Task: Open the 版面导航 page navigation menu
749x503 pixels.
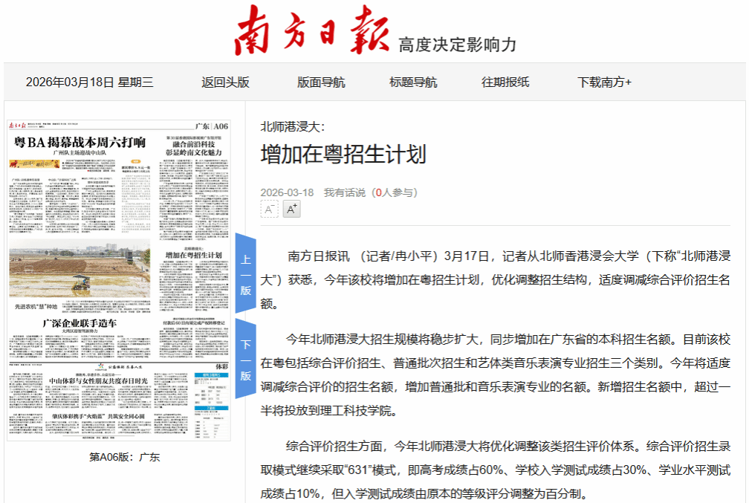Action: click(321, 82)
